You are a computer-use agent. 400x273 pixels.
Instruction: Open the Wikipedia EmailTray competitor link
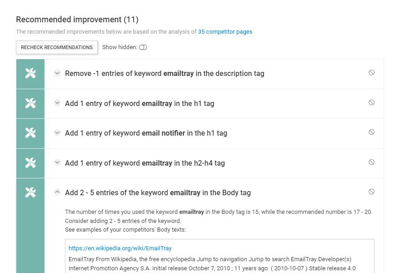tap(120, 248)
